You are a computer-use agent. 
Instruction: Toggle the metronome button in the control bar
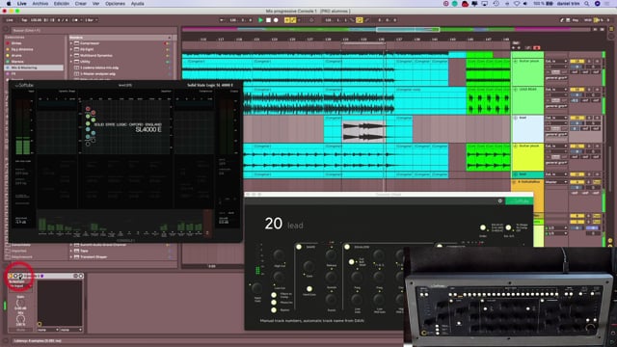click(76, 20)
